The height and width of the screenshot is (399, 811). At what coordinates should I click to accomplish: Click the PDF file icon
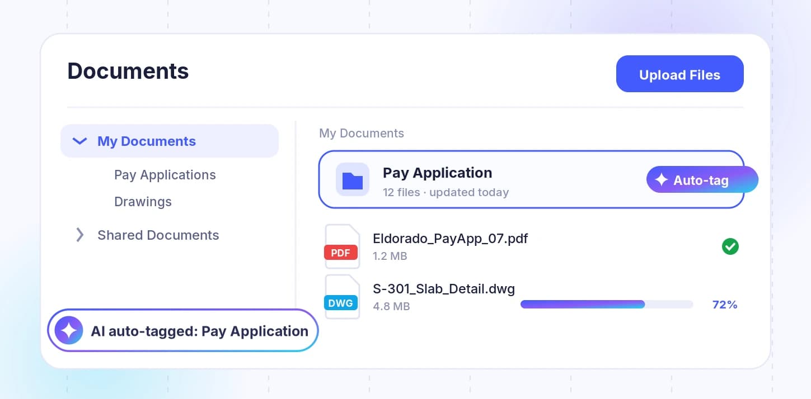342,246
